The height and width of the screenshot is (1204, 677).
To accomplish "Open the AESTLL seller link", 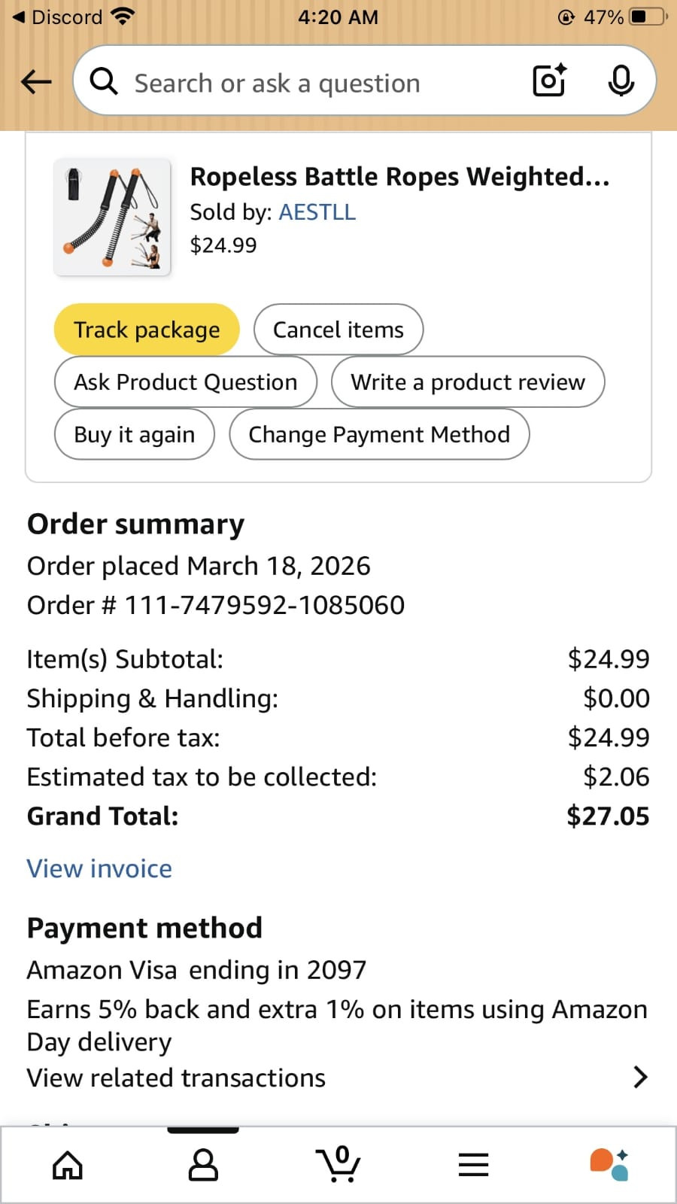I will tap(317, 212).
